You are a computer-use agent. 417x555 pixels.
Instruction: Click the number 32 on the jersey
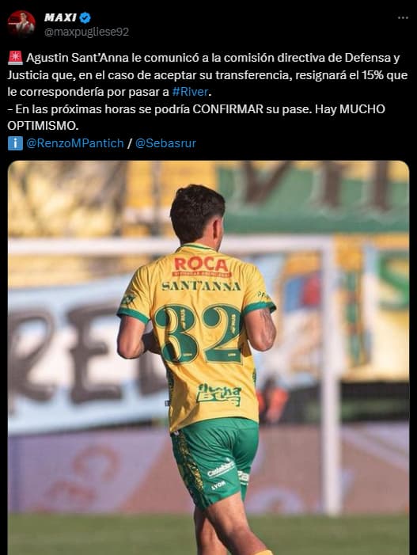(x=199, y=334)
